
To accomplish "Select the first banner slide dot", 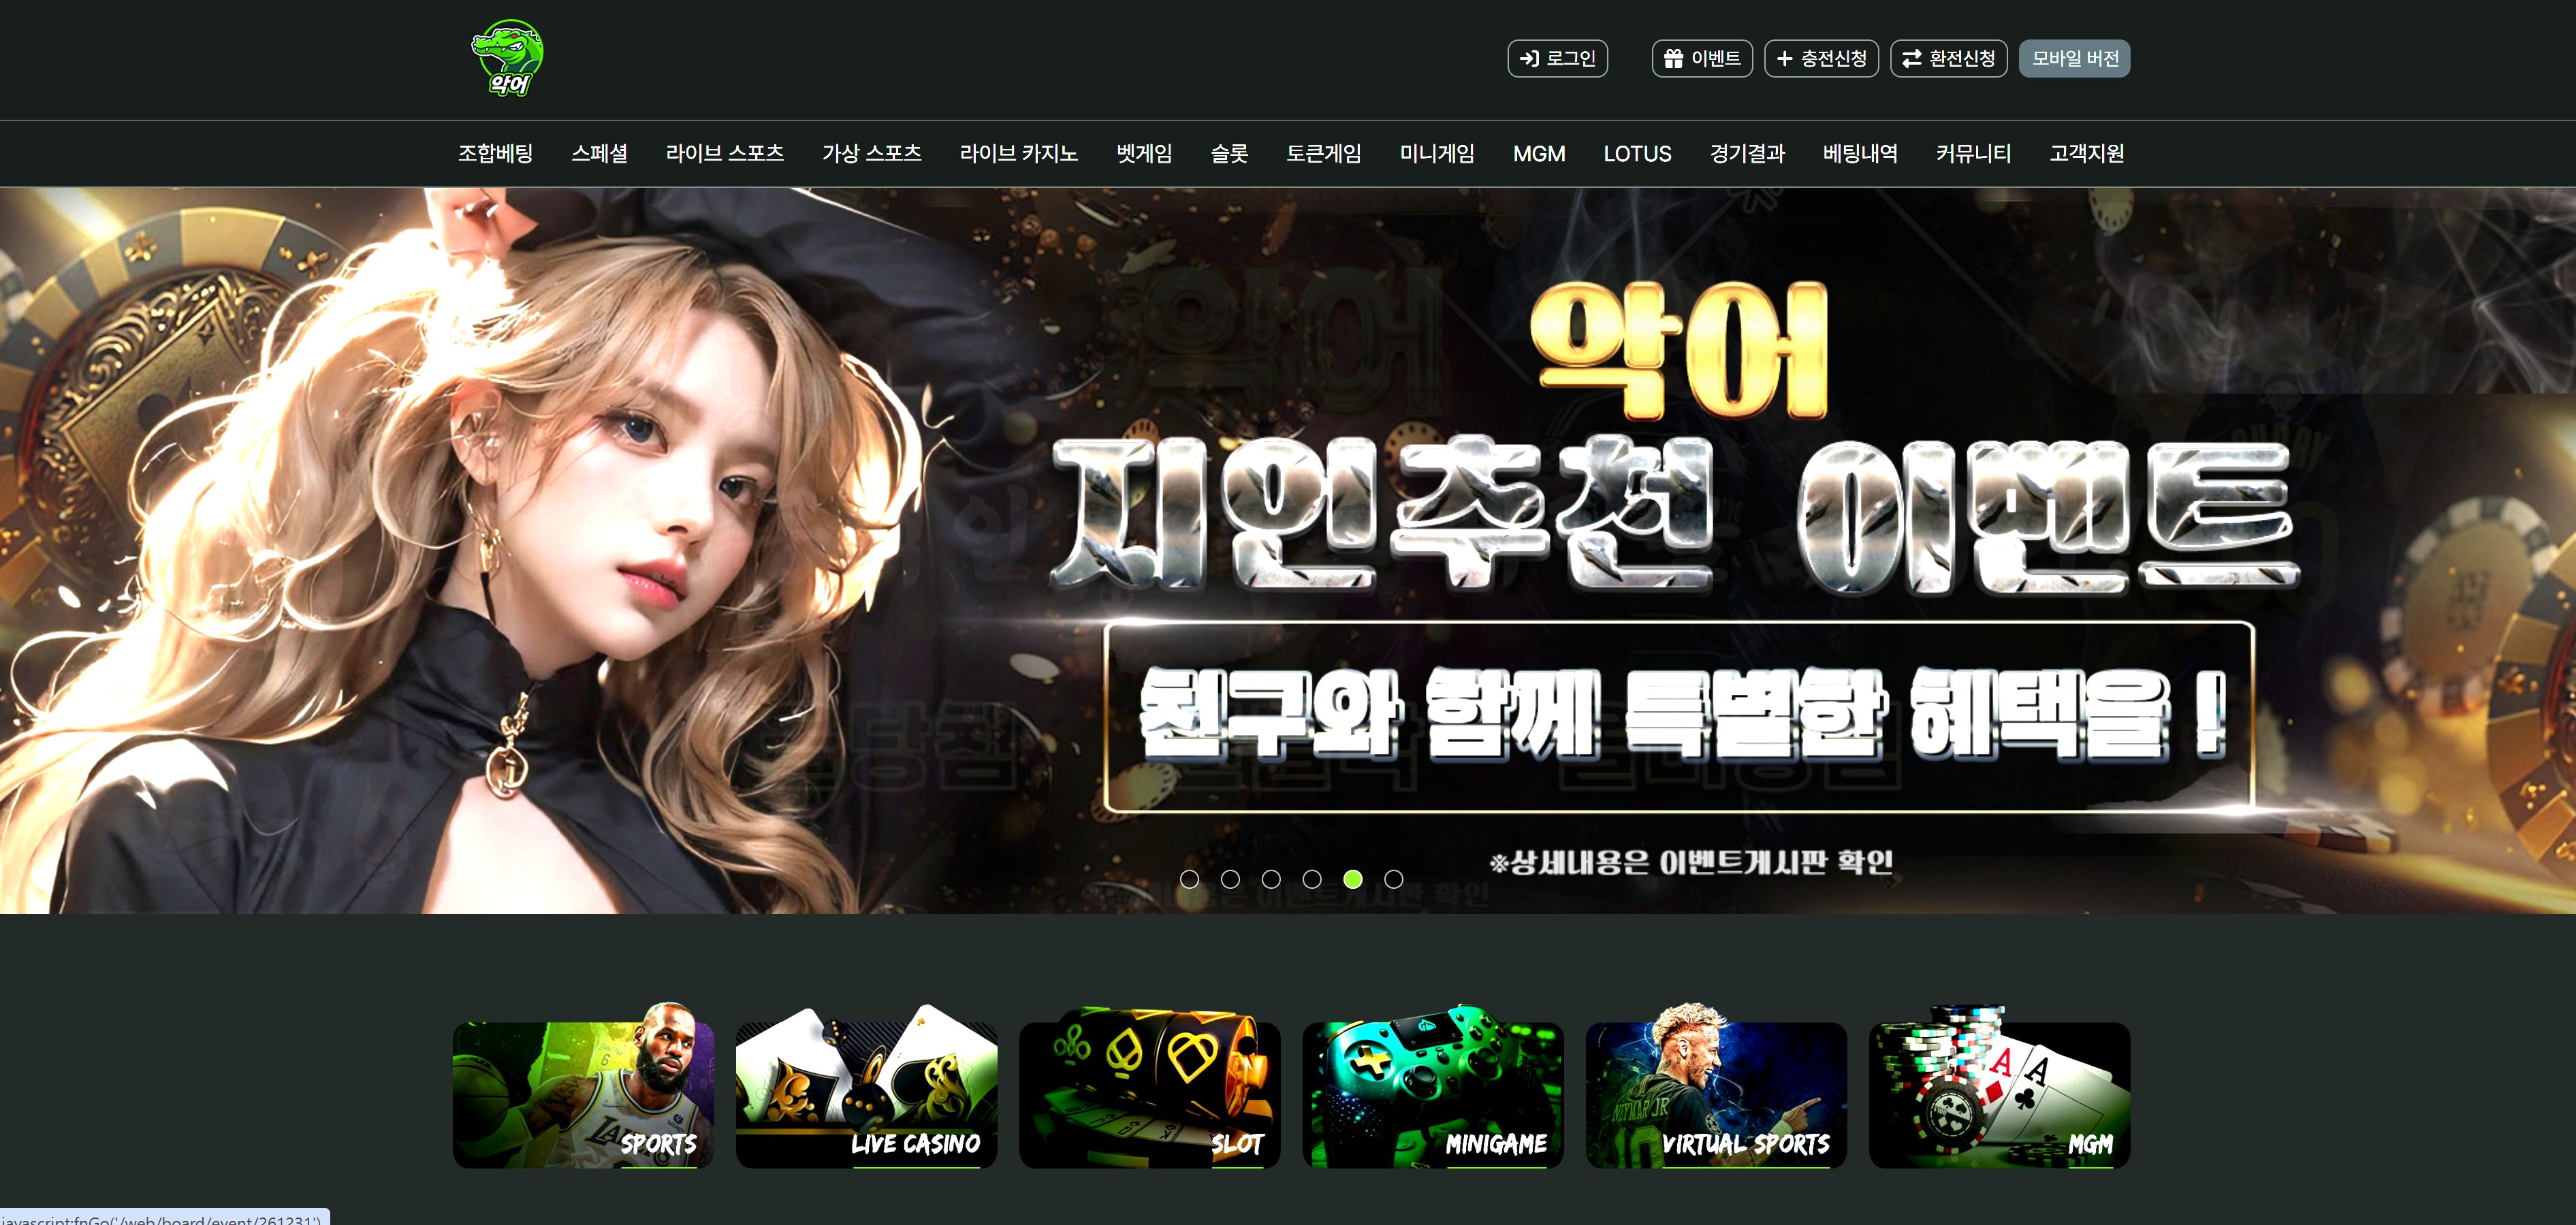I will 1189,879.
